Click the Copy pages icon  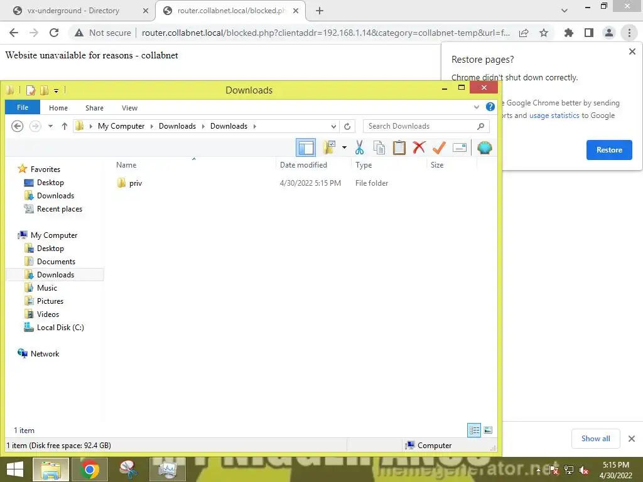point(379,147)
